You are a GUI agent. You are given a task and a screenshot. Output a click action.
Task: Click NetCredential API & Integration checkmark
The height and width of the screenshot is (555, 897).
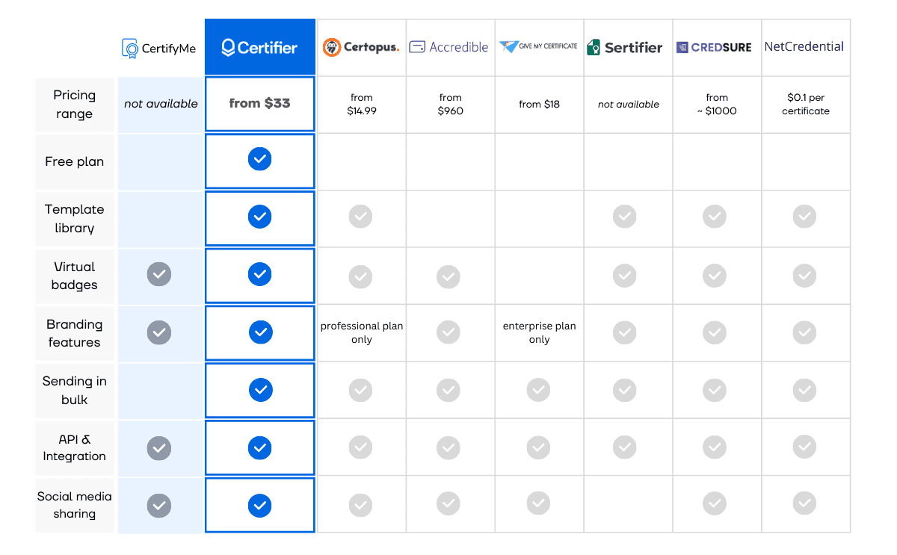(x=804, y=447)
